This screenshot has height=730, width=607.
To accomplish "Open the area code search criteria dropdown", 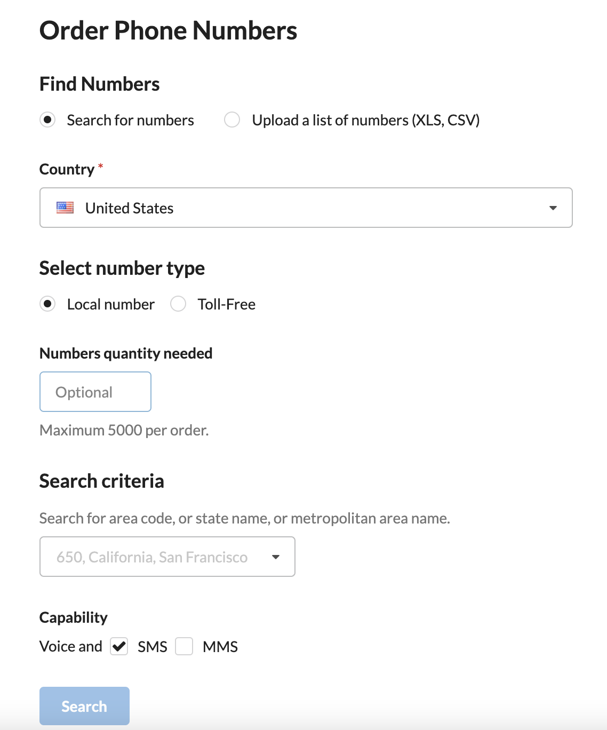I will [x=167, y=557].
